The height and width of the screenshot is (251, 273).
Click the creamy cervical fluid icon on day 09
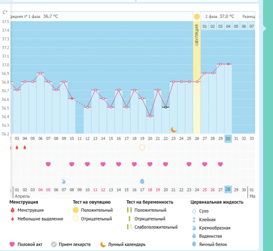[64, 181]
